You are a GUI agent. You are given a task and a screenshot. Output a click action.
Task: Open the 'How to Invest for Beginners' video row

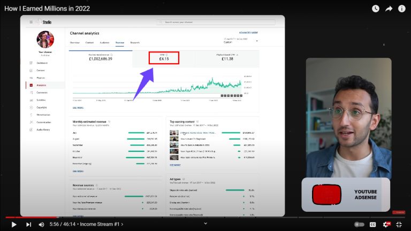point(212,139)
